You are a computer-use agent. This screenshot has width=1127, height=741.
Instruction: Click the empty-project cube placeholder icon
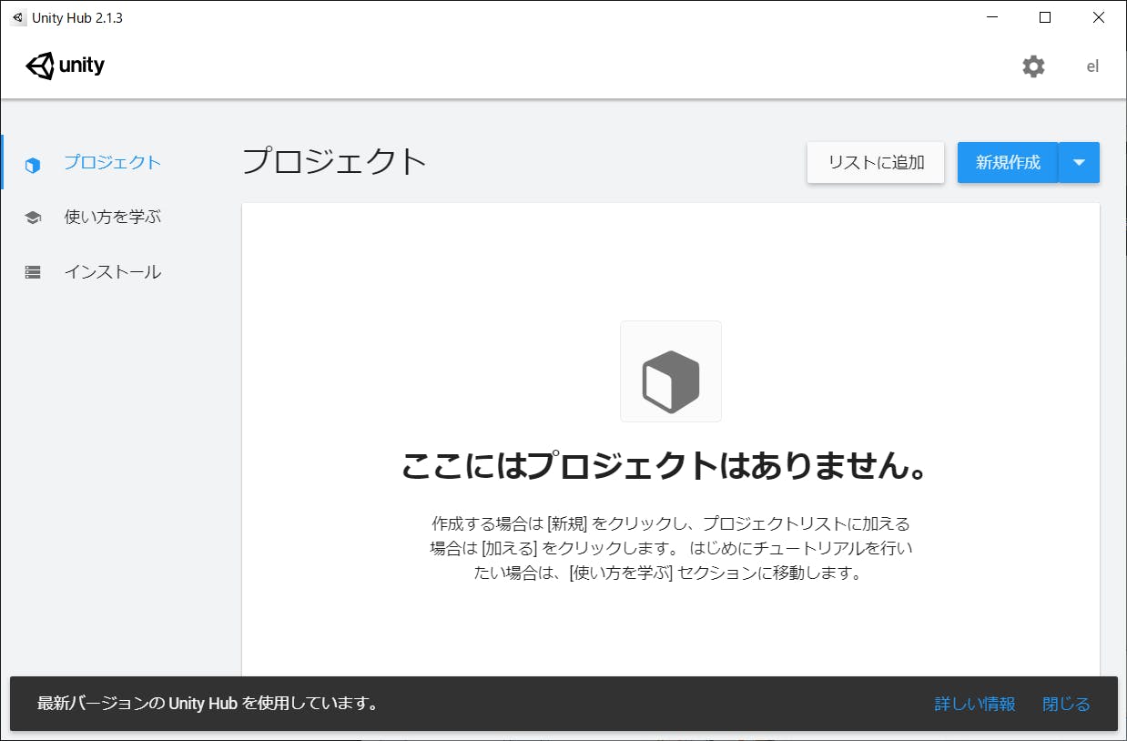671,371
